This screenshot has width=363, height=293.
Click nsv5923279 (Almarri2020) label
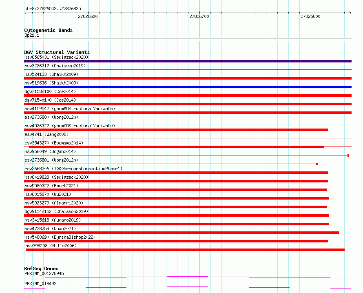54,203
